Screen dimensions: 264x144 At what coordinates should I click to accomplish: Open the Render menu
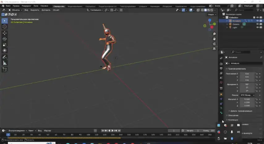pos(27,6)
